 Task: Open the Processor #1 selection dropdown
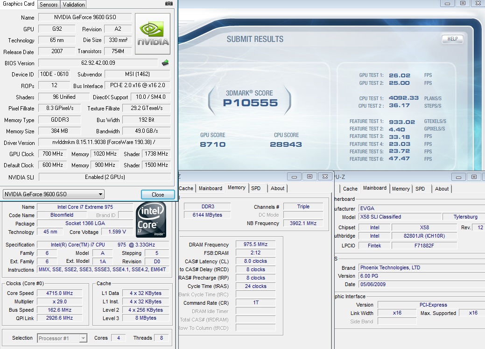pyautogui.click(x=62, y=338)
